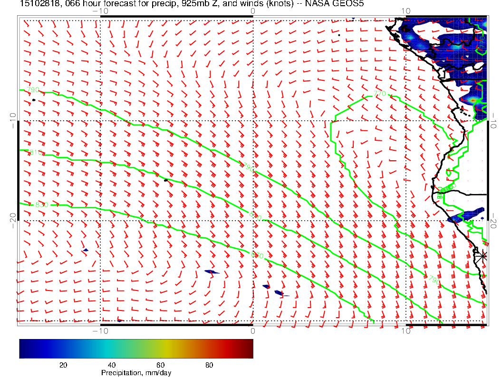Click the 830 contour label at left edge
The height and width of the screenshot is (388, 502).
(x=41, y=204)
